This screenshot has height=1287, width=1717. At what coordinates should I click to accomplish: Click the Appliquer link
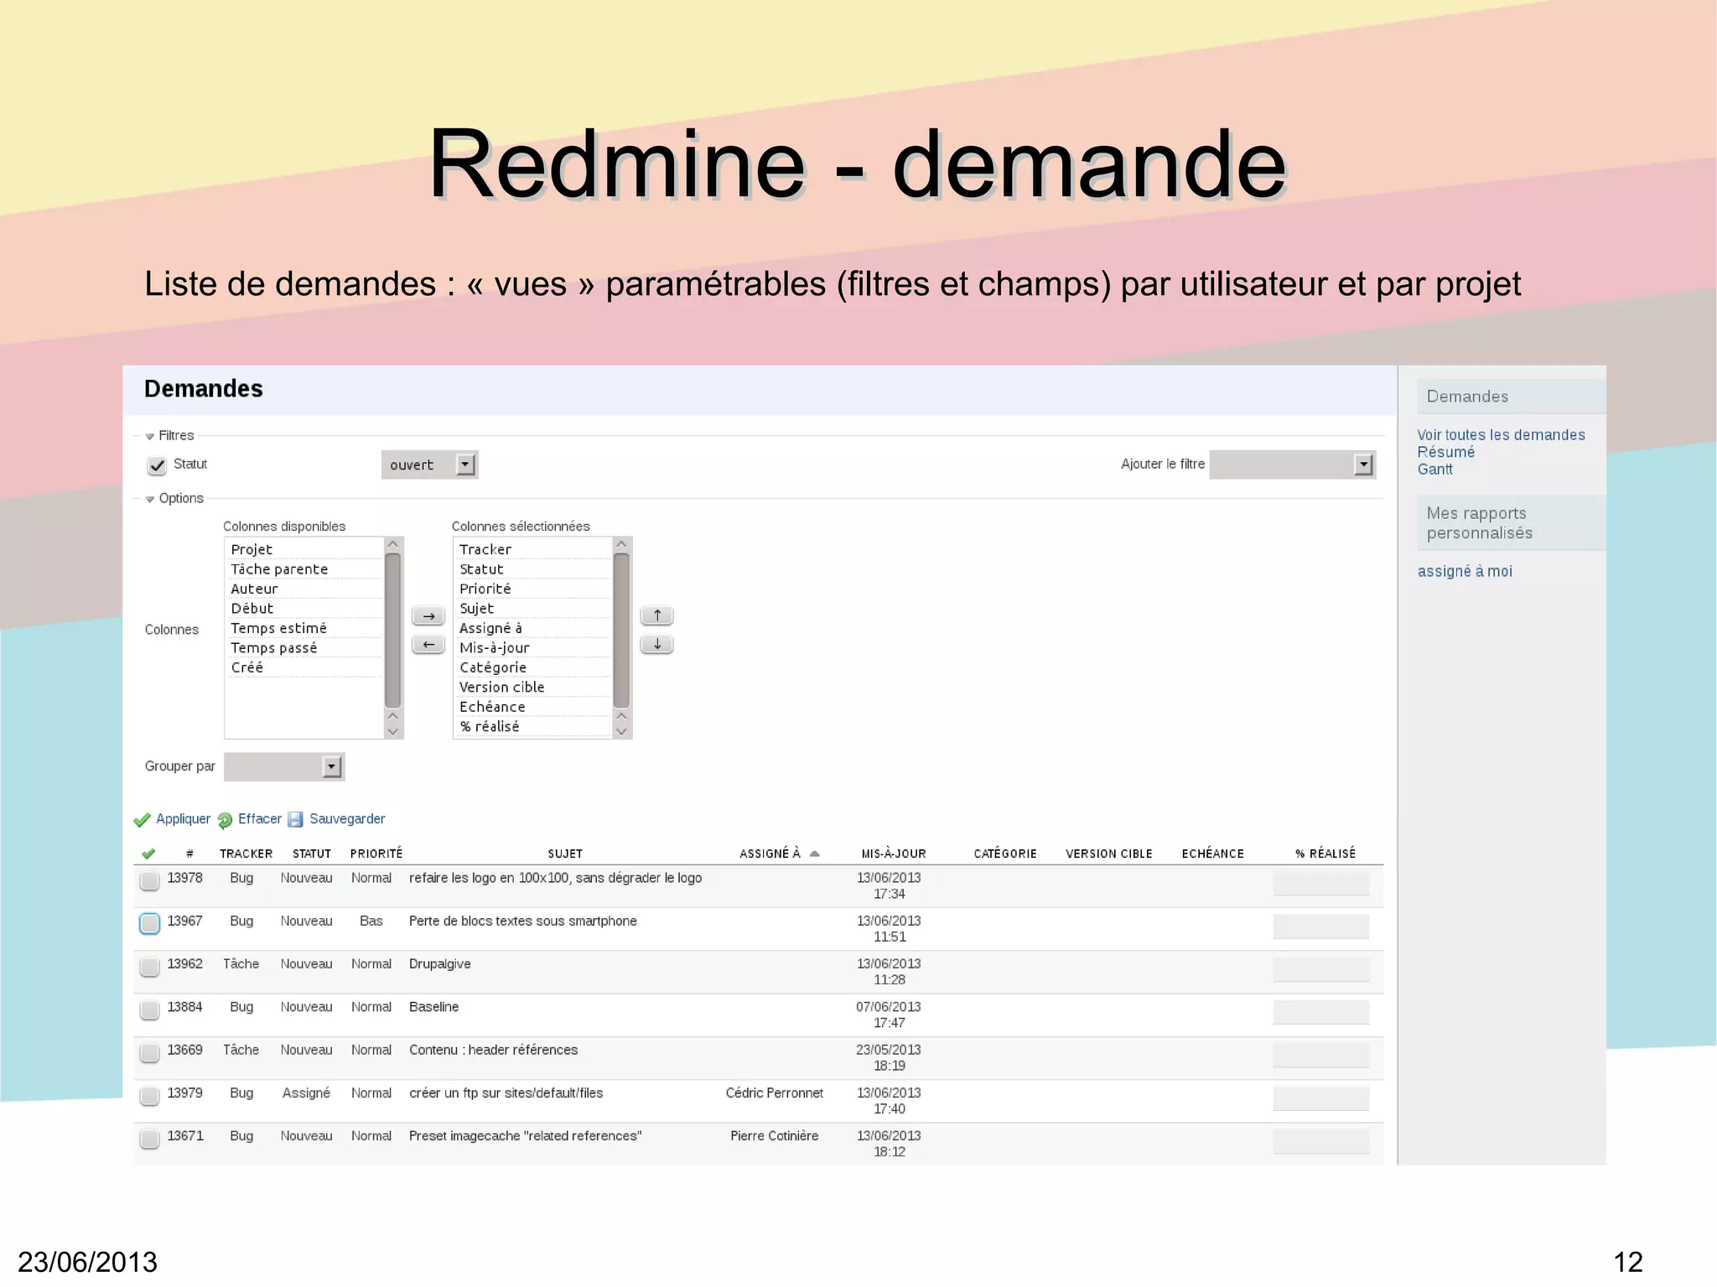tap(183, 819)
